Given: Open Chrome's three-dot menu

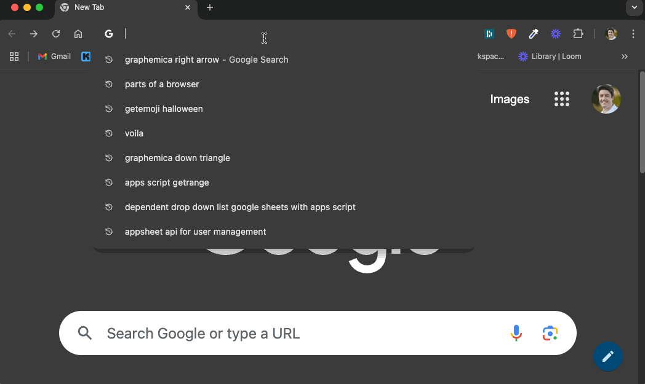Looking at the screenshot, I should pyautogui.click(x=633, y=34).
